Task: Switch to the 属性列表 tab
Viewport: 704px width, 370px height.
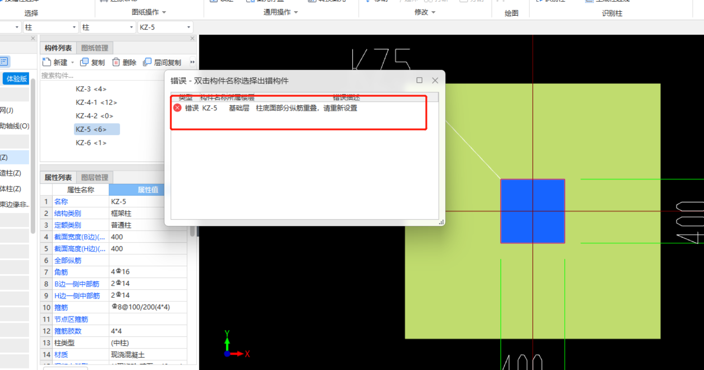Action: coord(58,178)
